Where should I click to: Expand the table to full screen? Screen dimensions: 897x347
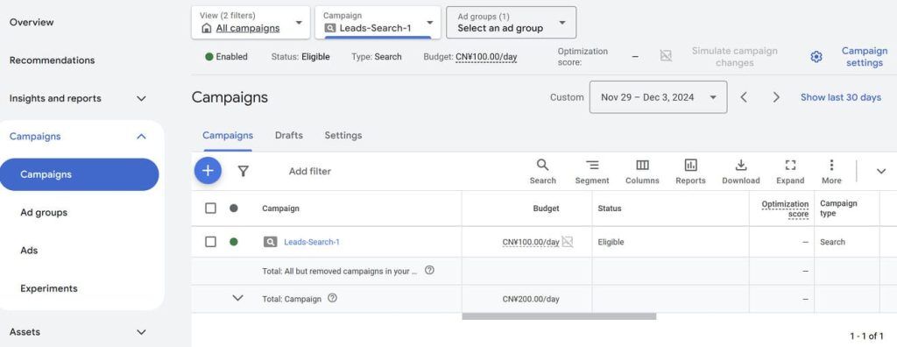click(790, 172)
